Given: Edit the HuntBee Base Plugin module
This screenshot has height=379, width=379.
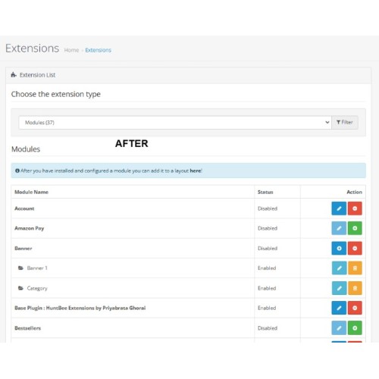Looking at the screenshot, I should (x=339, y=308).
